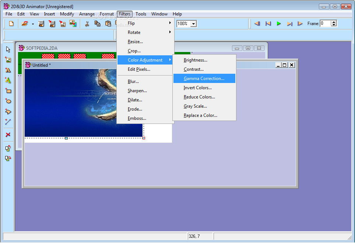The image size is (355, 243).
Task: Close the open Filters menu
Action: pyautogui.click(x=125, y=14)
